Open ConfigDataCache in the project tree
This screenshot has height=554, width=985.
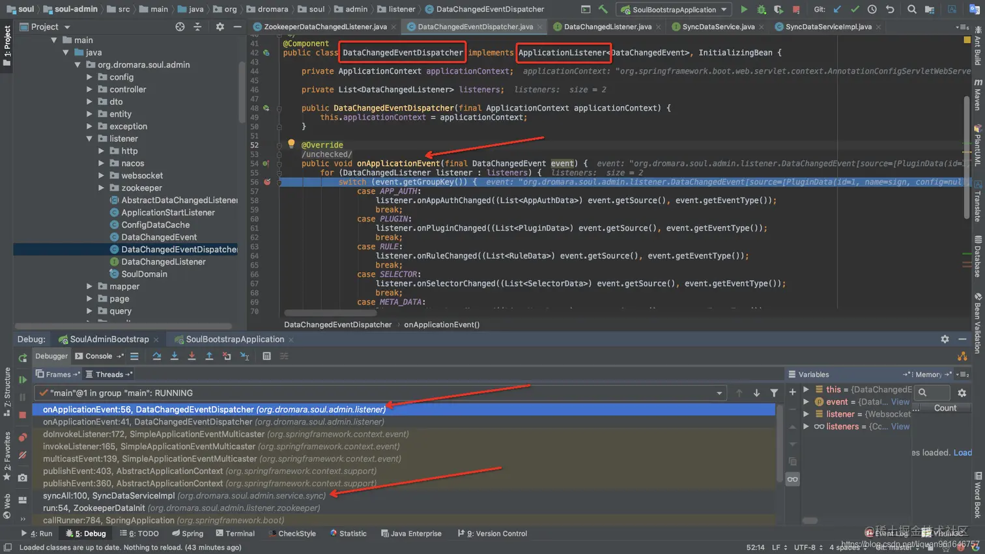[155, 225]
